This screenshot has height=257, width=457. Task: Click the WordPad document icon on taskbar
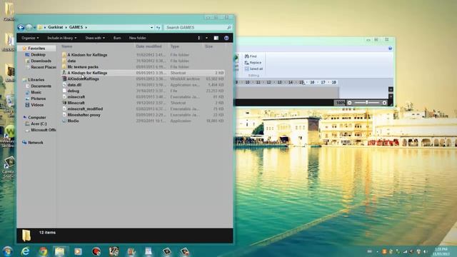[149, 251]
